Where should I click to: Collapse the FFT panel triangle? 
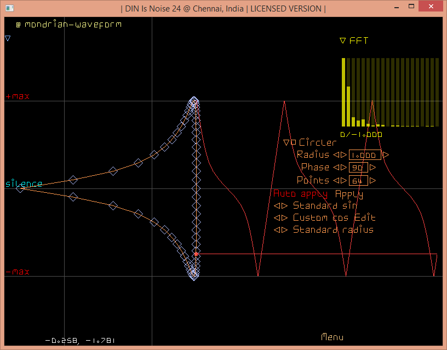pos(342,41)
